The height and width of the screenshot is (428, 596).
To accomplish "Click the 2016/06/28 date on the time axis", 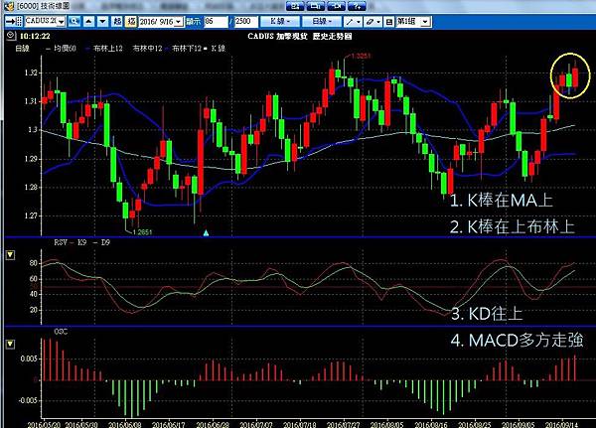I will [213, 424].
